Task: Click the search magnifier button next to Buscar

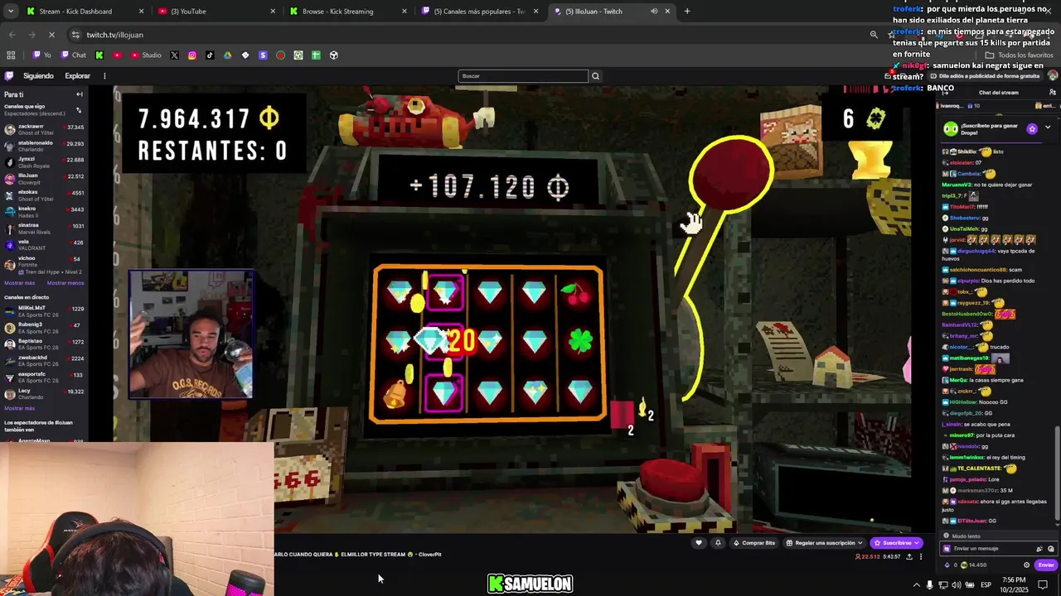Action: tap(595, 76)
